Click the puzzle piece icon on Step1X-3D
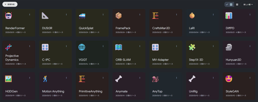The height and width of the screenshot is (102, 258). [x=192, y=47]
